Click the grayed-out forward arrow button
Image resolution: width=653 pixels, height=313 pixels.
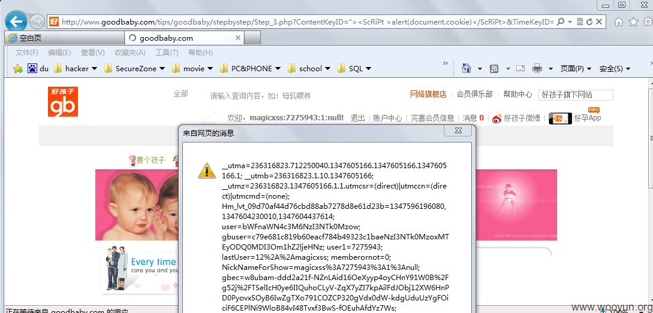tap(38, 22)
